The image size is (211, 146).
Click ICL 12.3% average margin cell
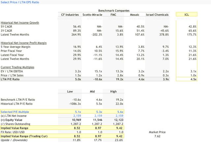[193, 47]
